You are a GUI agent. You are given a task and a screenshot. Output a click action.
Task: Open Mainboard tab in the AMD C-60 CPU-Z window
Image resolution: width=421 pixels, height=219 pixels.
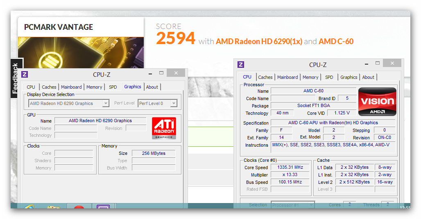(x=287, y=77)
